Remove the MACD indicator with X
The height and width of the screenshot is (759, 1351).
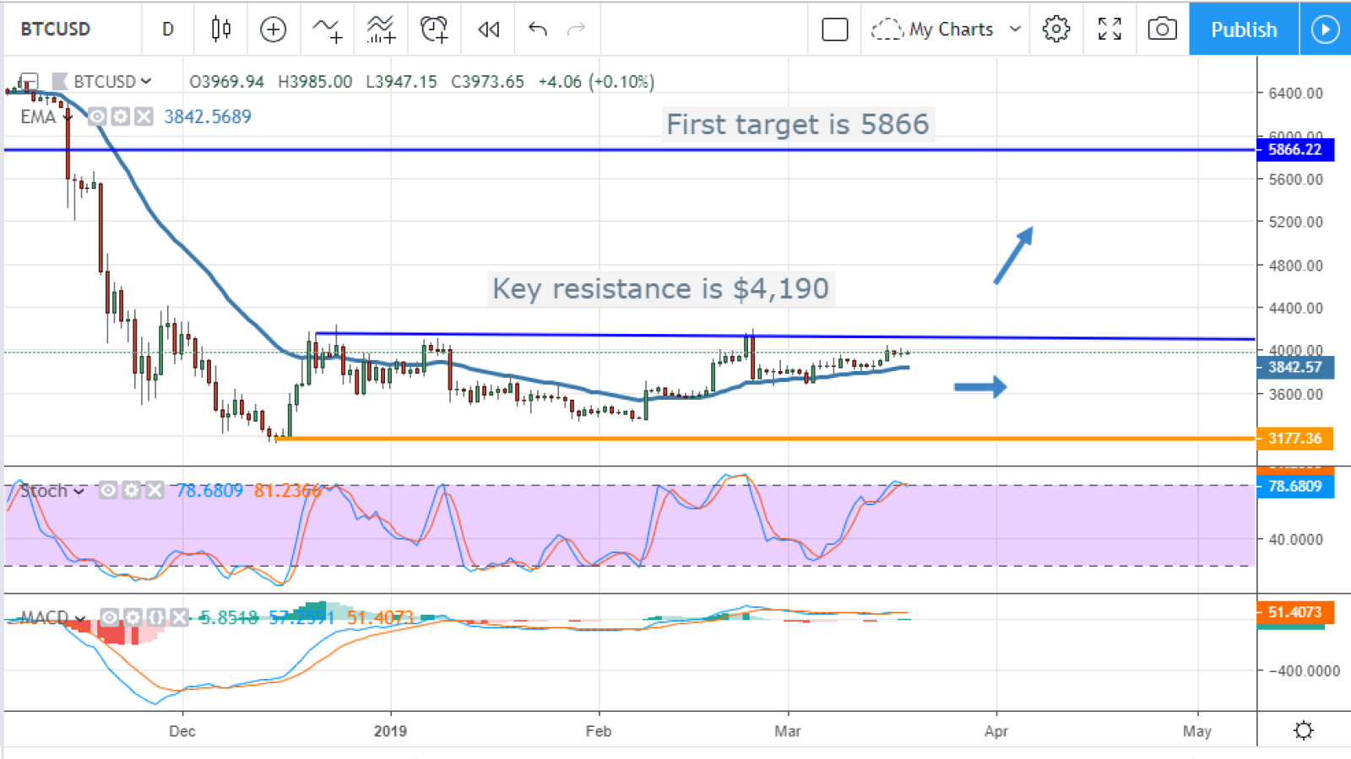[x=180, y=618]
